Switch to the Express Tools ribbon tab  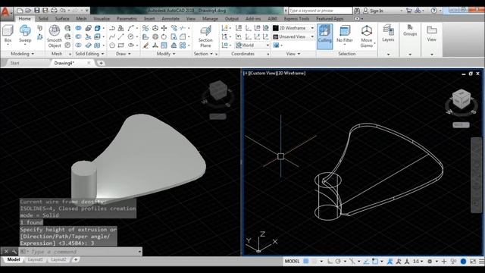[x=296, y=18]
